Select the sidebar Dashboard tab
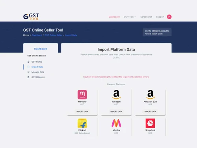 [41, 49]
